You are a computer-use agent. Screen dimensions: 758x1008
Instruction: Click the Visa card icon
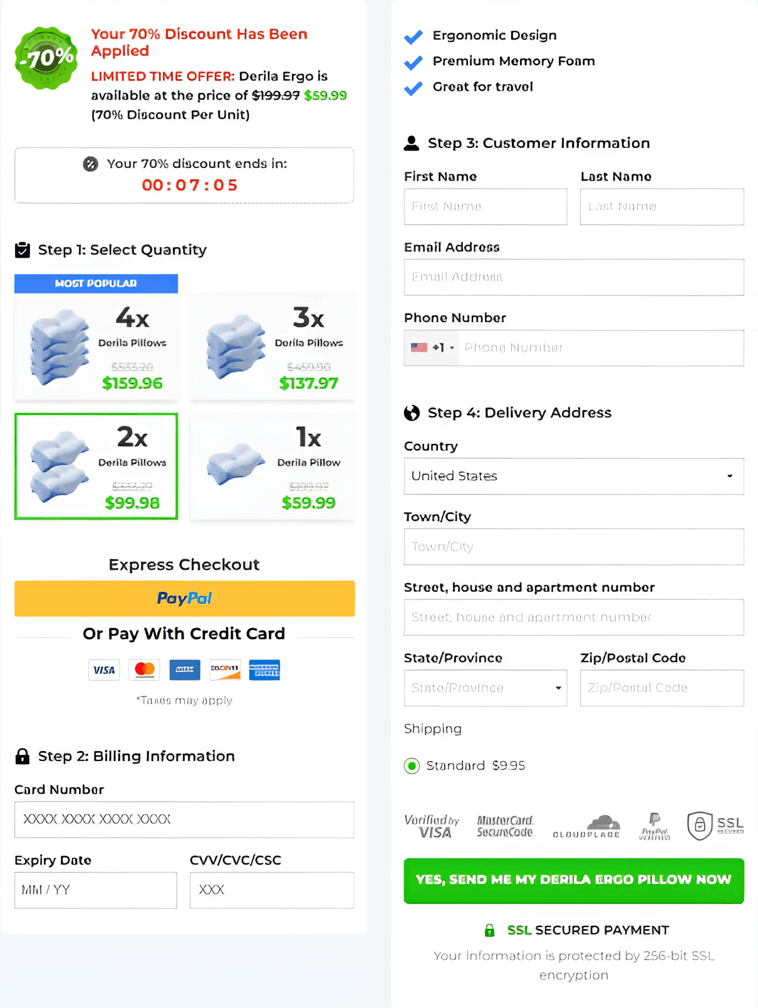[x=104, y=670]
